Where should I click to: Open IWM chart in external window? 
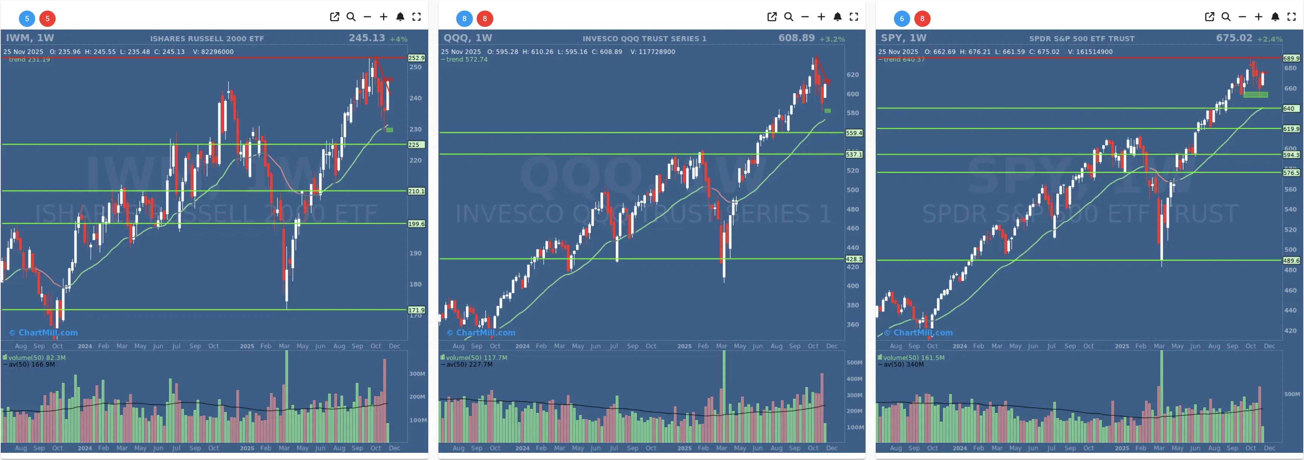click(335, 17)
